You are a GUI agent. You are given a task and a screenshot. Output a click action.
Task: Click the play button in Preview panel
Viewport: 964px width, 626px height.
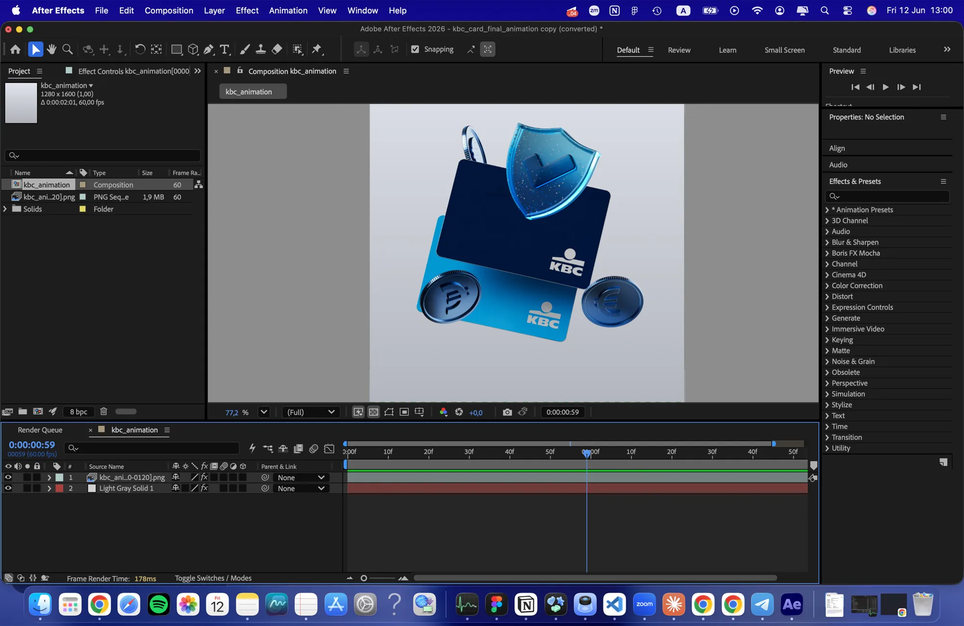(885, 87)
